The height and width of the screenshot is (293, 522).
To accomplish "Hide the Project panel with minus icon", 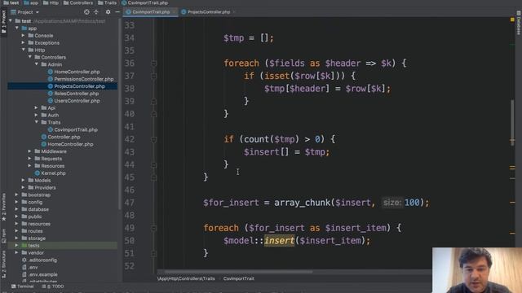I will click(117, 12).
